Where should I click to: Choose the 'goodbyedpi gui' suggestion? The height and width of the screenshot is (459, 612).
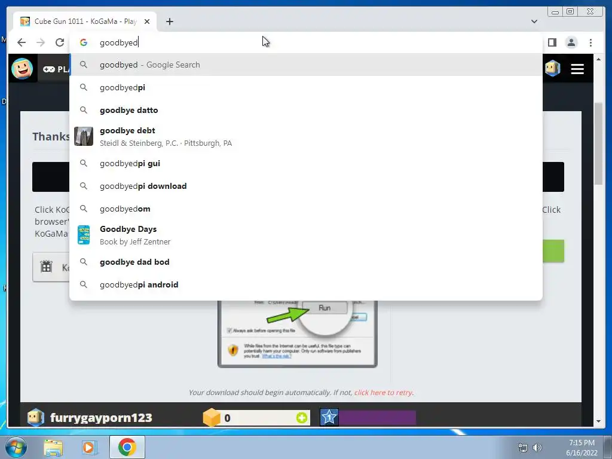[306, 163]
